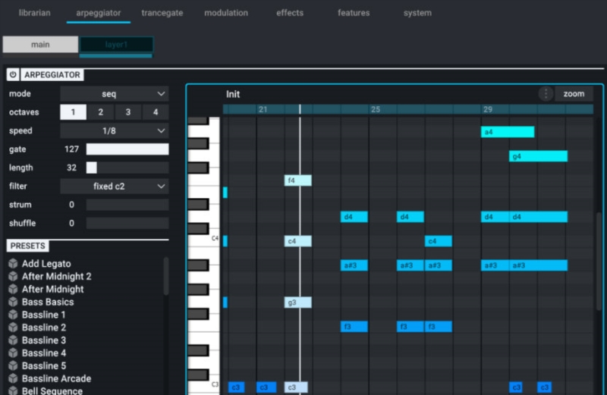Select the f4 note in the sequencer

297,180
